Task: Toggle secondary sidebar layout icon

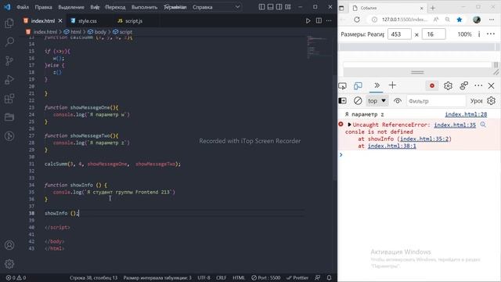Action: (x=279, y=7)
